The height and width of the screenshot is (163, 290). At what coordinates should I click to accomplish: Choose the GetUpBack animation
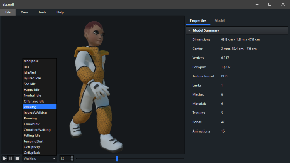[x=39, y=153]
